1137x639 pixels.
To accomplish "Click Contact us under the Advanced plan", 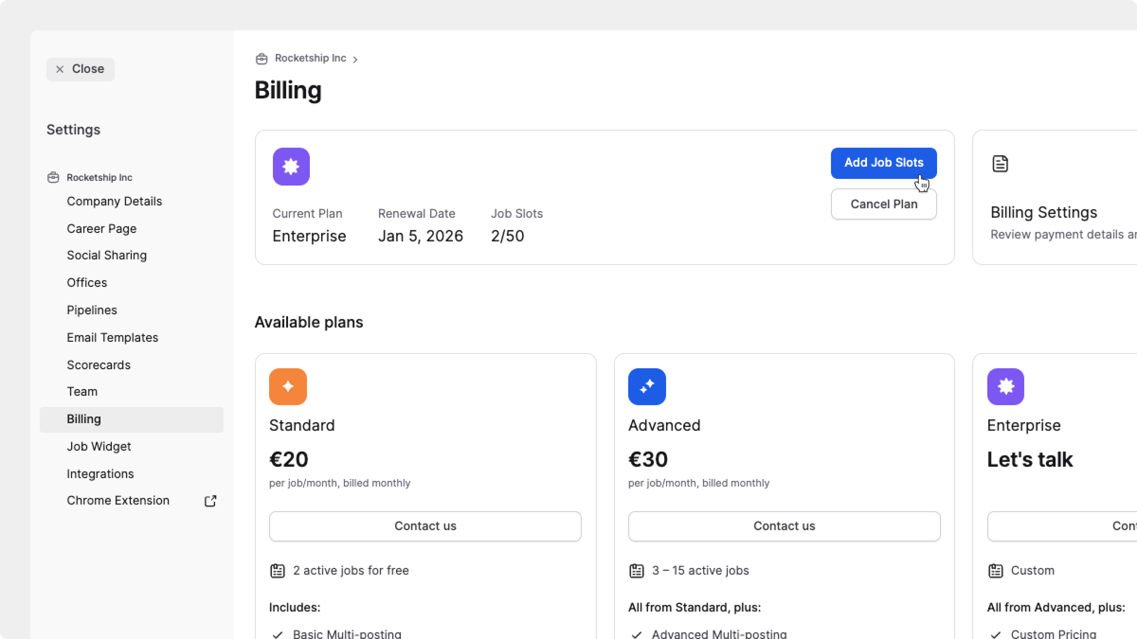I will 784,526.
